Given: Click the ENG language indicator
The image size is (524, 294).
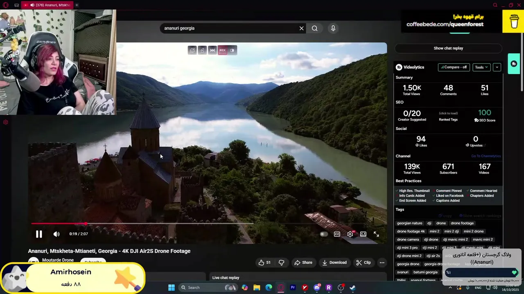Looking at the screenshot, I should (x=478, y=287).
